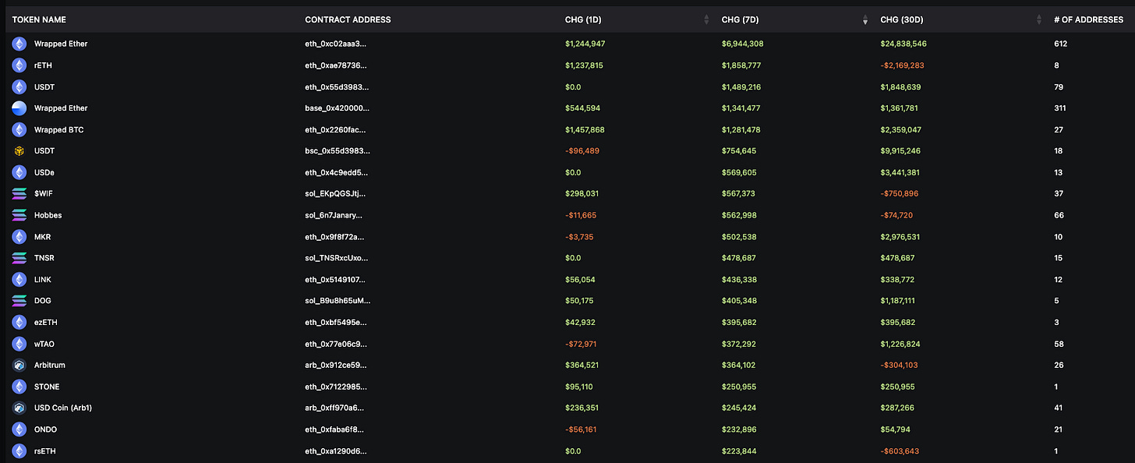Sort by CHG (1D) arrows
This screenshot has width=1135, height=463.
706,19
